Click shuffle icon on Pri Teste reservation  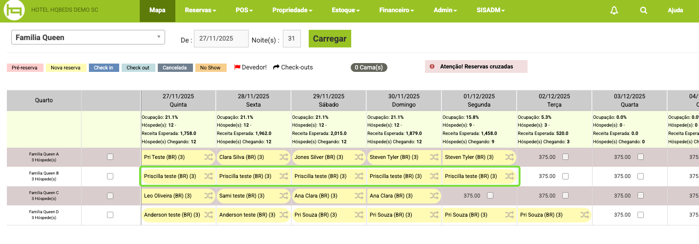208,157
